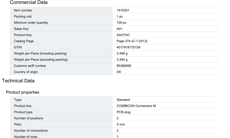Click the Number of rows label
Viewport: 230px width, 138px height.
(25, 137)
